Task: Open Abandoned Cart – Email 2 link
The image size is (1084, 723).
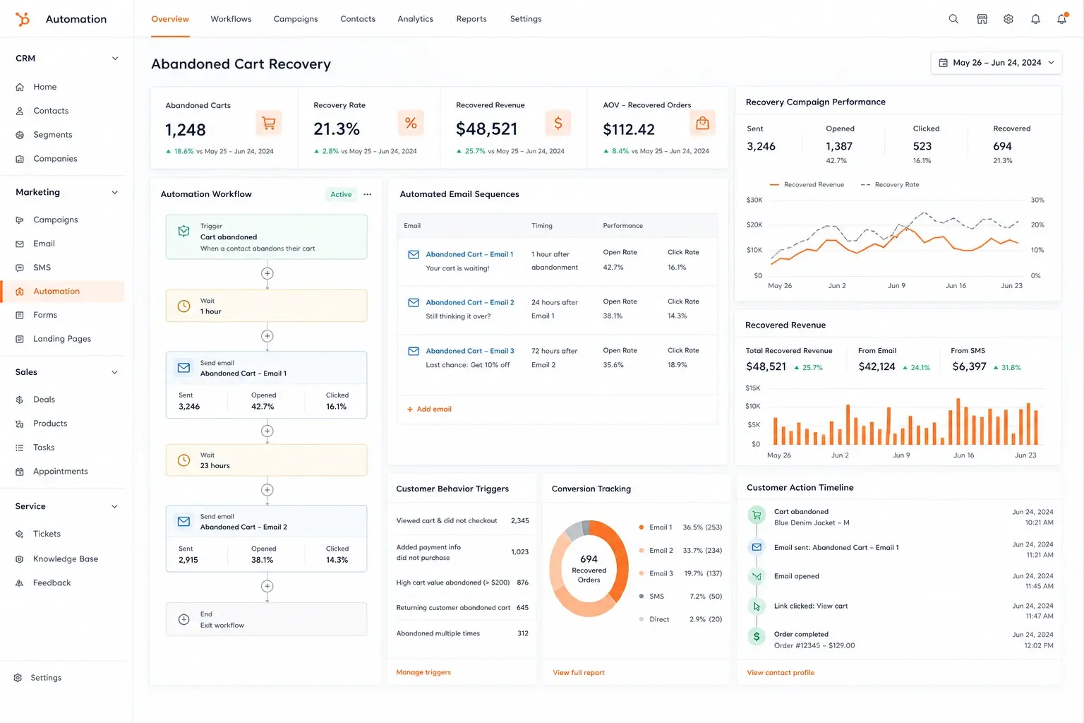Action: (469, 302)
